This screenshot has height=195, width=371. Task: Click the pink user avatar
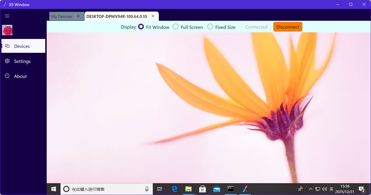click(7, 30)
